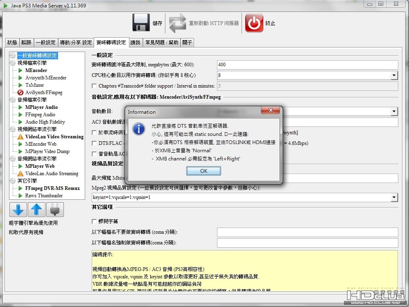Click the blue down arrow engine button
Screen dimensions: 409x307
18,210
